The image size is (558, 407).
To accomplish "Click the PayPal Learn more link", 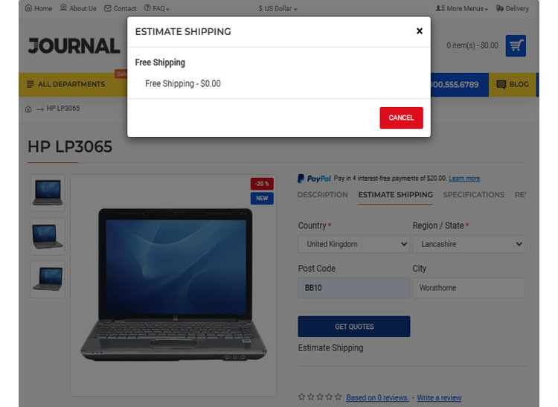I will pos(464,179).
